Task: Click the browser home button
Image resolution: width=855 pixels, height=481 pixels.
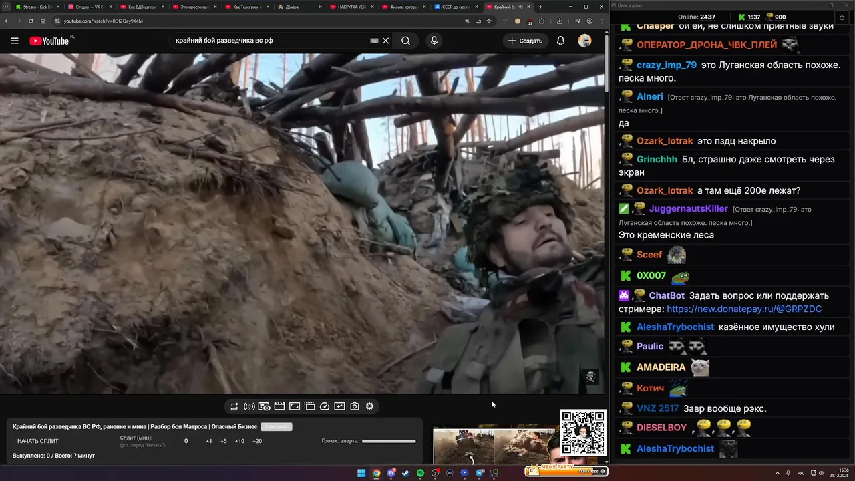Action: tap(43, 21)
